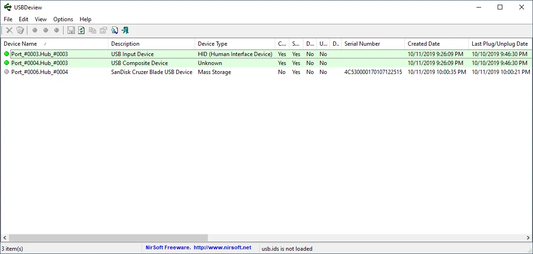The width and height of the screenshot is (533, 254).
Task: Click created date '10/11/2019 10:00:35 PM'
Action: (437, 72)
